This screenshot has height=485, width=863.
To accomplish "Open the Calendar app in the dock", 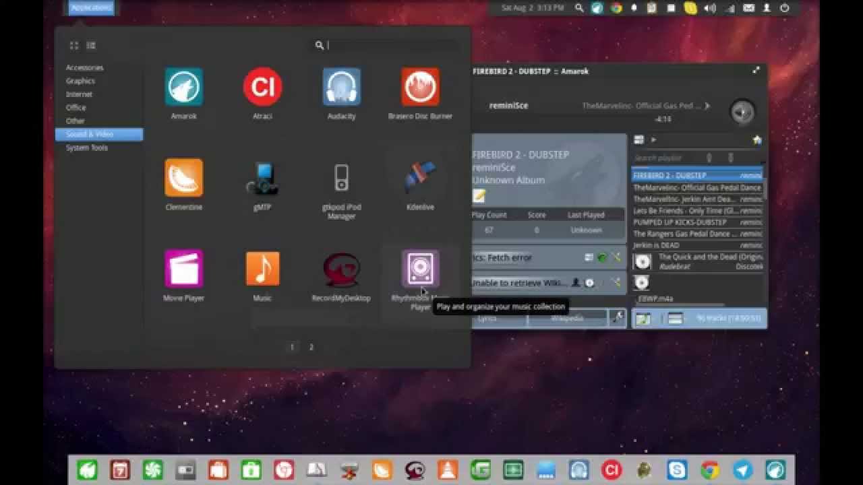I will [120, 470].
